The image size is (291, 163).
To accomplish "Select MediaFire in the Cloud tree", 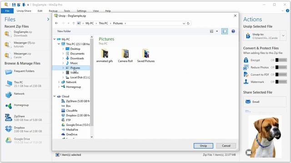I will point(70,130).
